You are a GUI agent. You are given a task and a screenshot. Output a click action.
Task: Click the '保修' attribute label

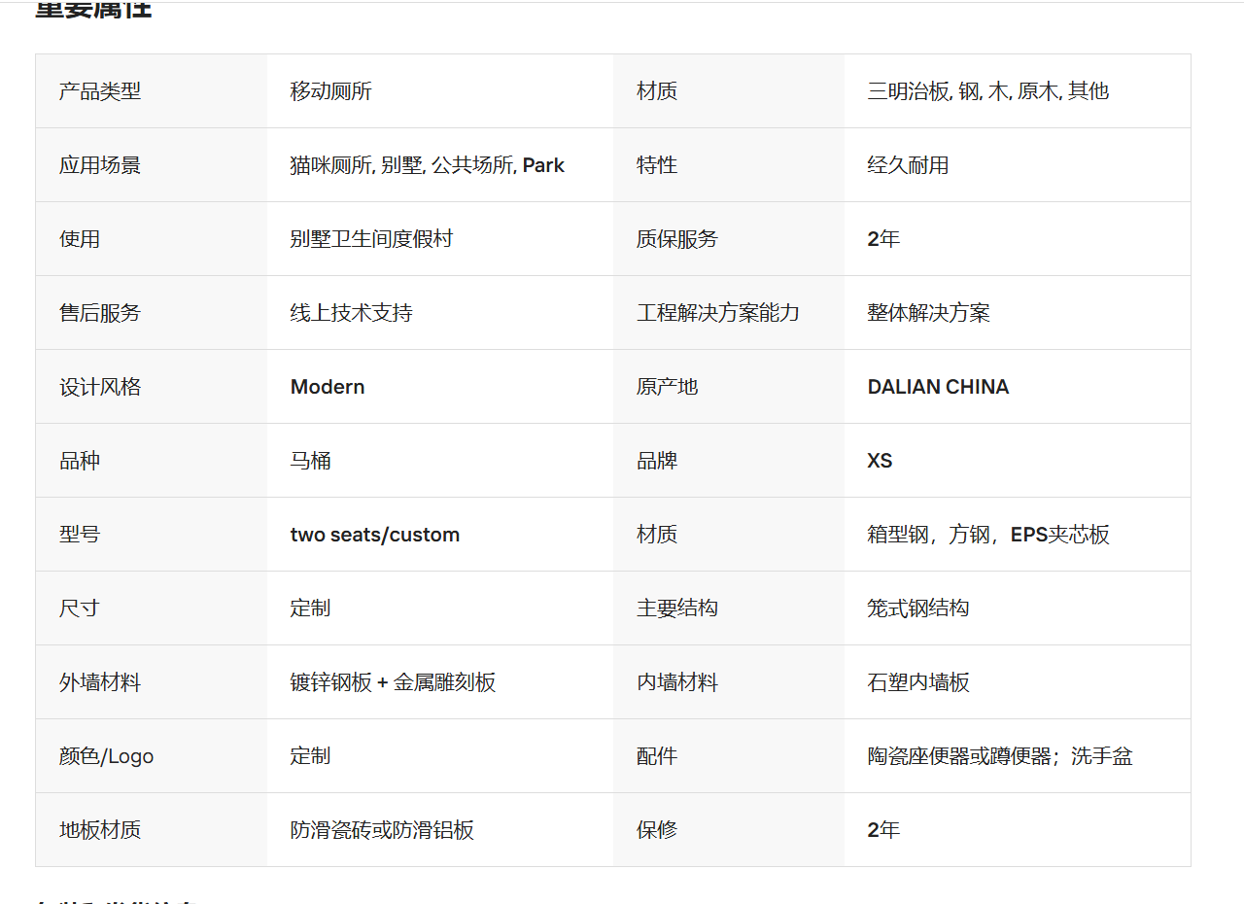(657, 830)
